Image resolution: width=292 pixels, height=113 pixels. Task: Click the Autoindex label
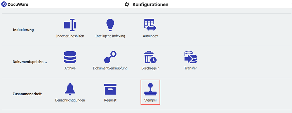150,36
